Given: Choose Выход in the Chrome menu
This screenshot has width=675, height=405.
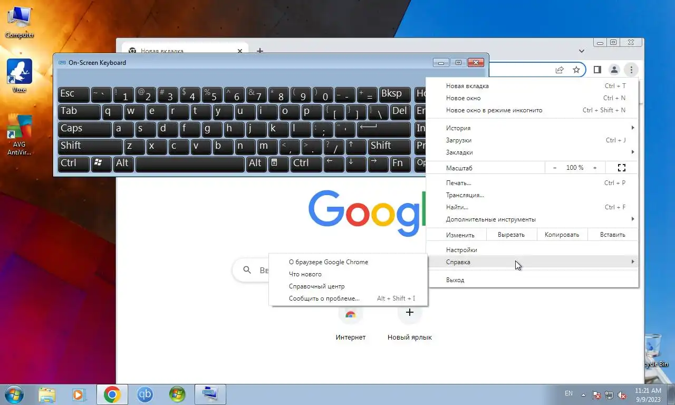Looking at the screenshot, I should pos(532,280).
